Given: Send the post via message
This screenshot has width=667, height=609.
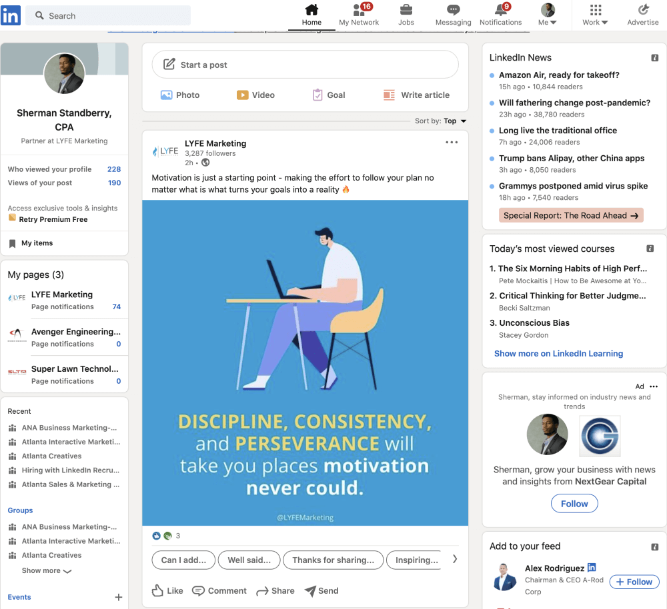Looking at the screenshot, I should click(x=321, y=591).
